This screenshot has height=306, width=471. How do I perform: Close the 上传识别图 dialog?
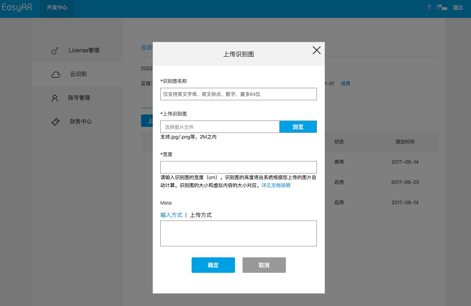coord(316,50)
